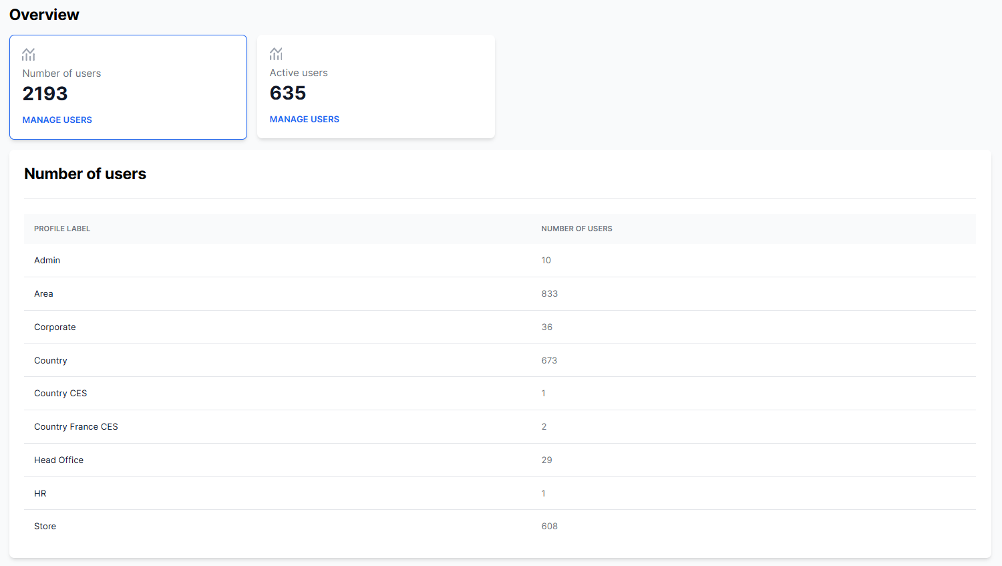Click the 635 active users figure
This screenshot has height=566, width=1002.
tap(288, 94)
